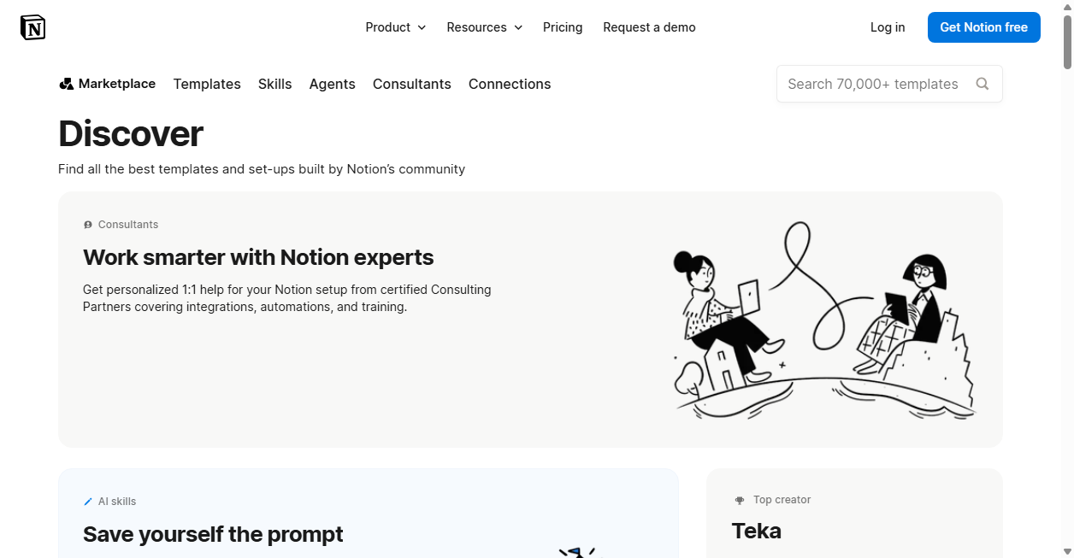Screen dimensions: 1074x558
Task: Expand the Product dropdown menu
Action: coord(395,27)
